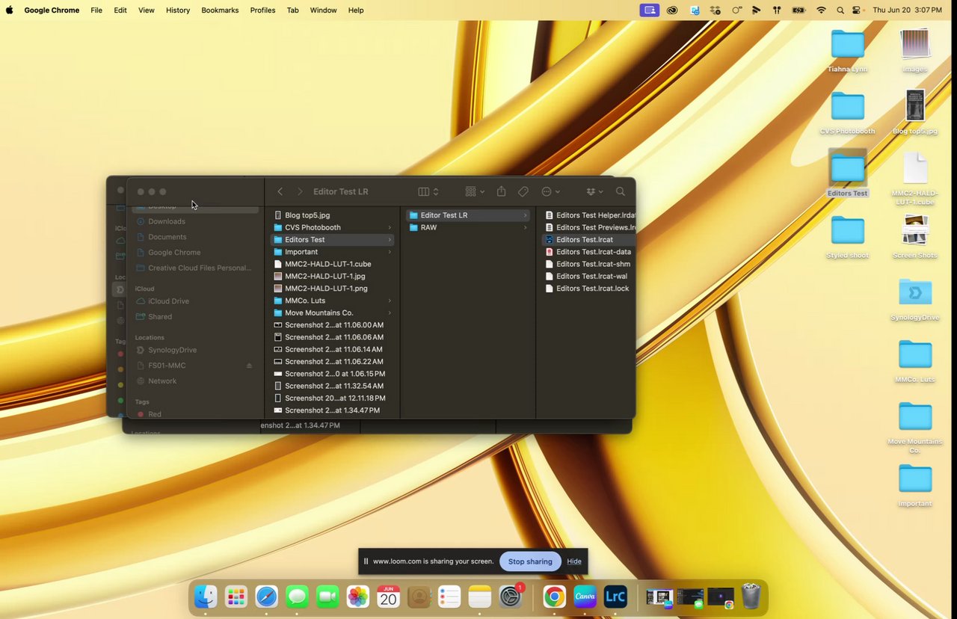Select the CVS Photobooth desktop folder
Screen dimensions: 957x619
pyautogui.click(x=848, y=106)
